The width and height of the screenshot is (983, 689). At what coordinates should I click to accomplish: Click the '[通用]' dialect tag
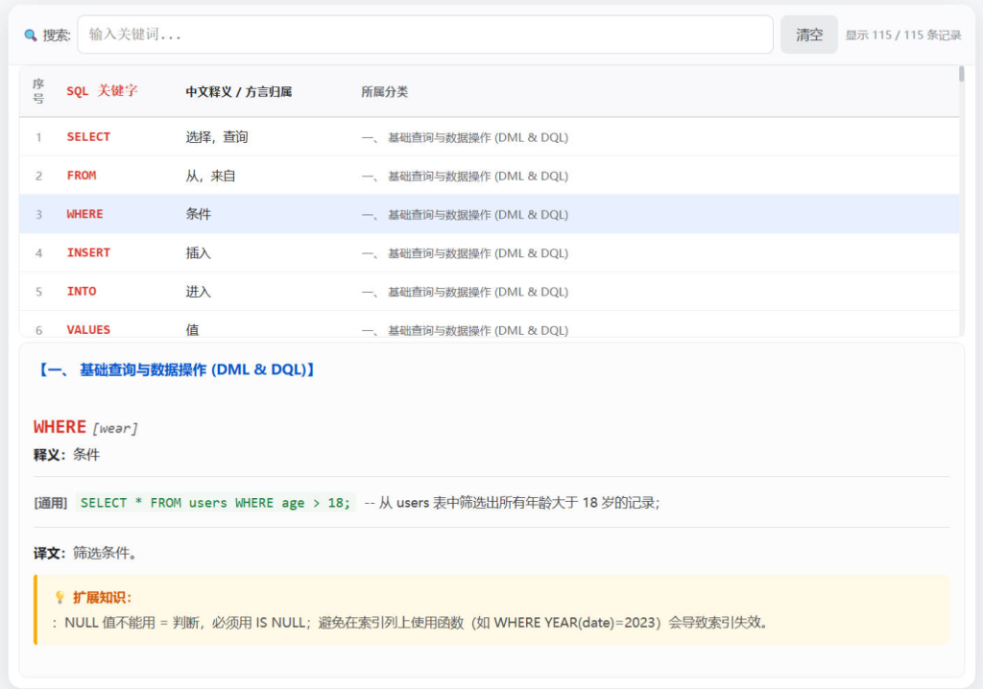50,503
